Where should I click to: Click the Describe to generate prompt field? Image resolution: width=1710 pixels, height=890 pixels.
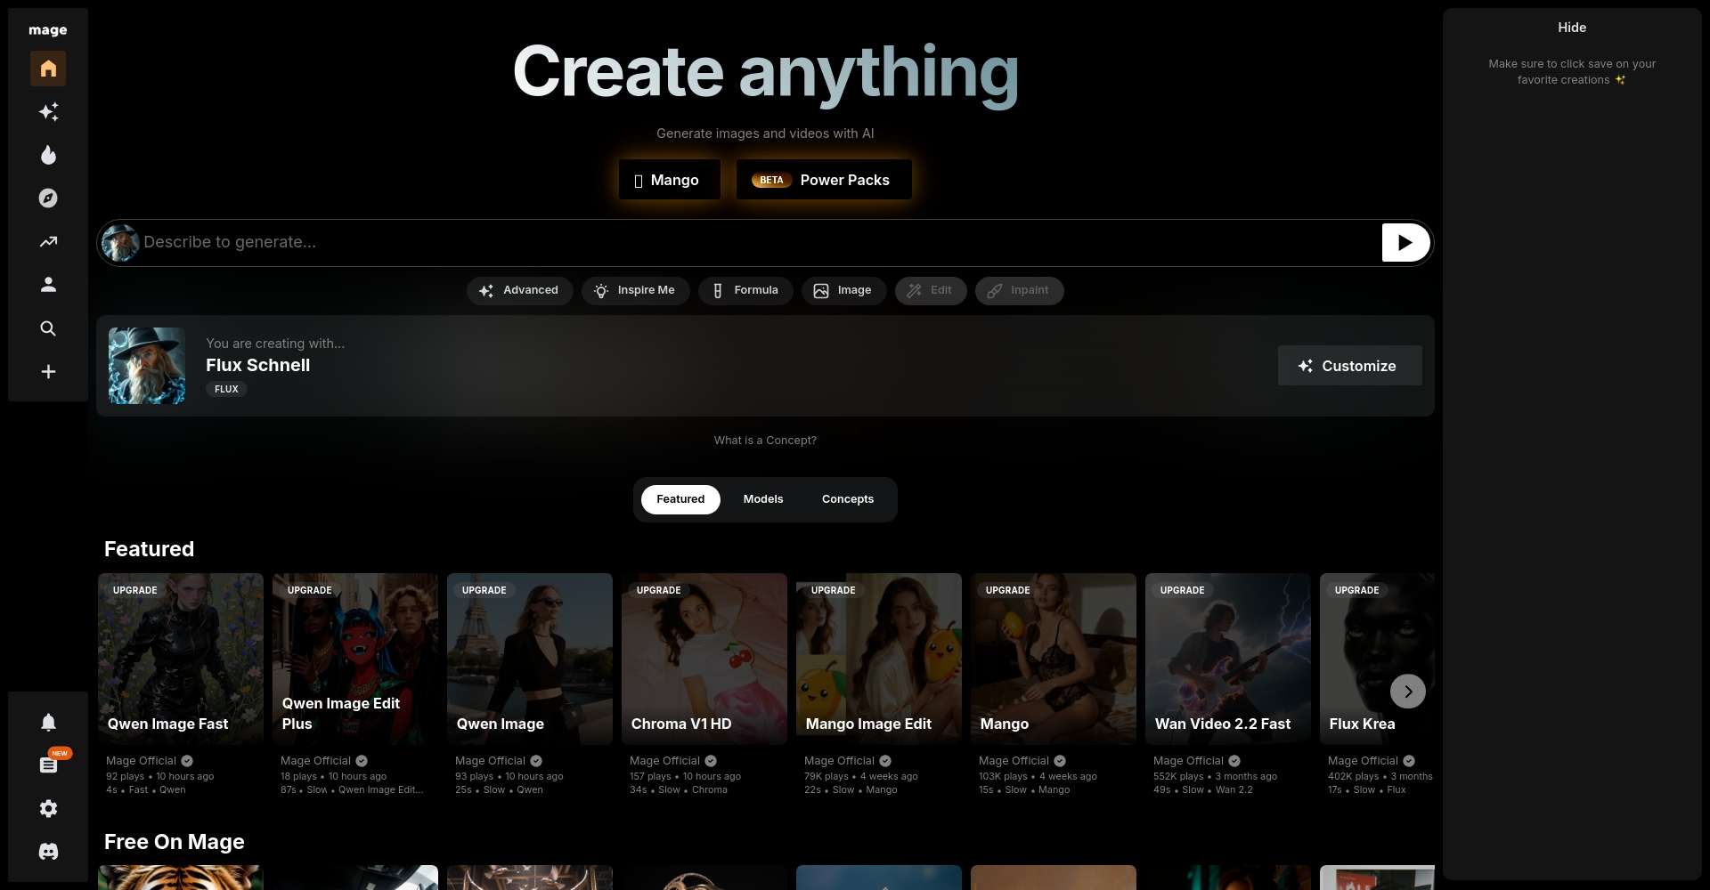(757, 242)
